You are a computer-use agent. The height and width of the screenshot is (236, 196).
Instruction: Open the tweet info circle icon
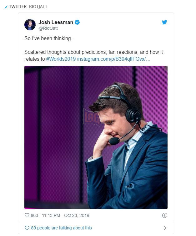[165, 215]
